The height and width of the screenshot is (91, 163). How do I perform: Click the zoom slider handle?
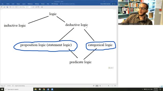tap(108, 86)
